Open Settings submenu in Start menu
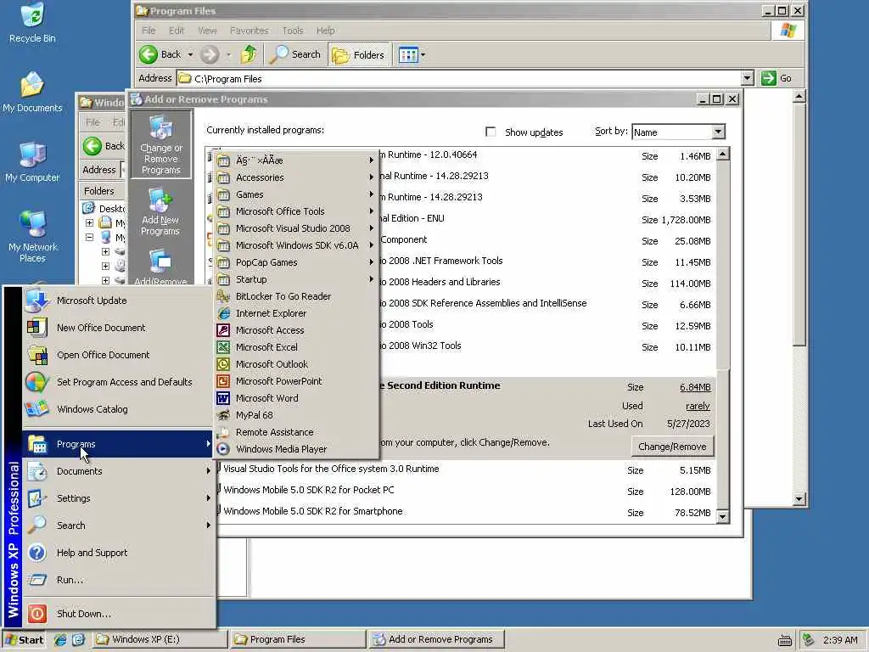Screen dimensions: 869x652 pos(117,498)
